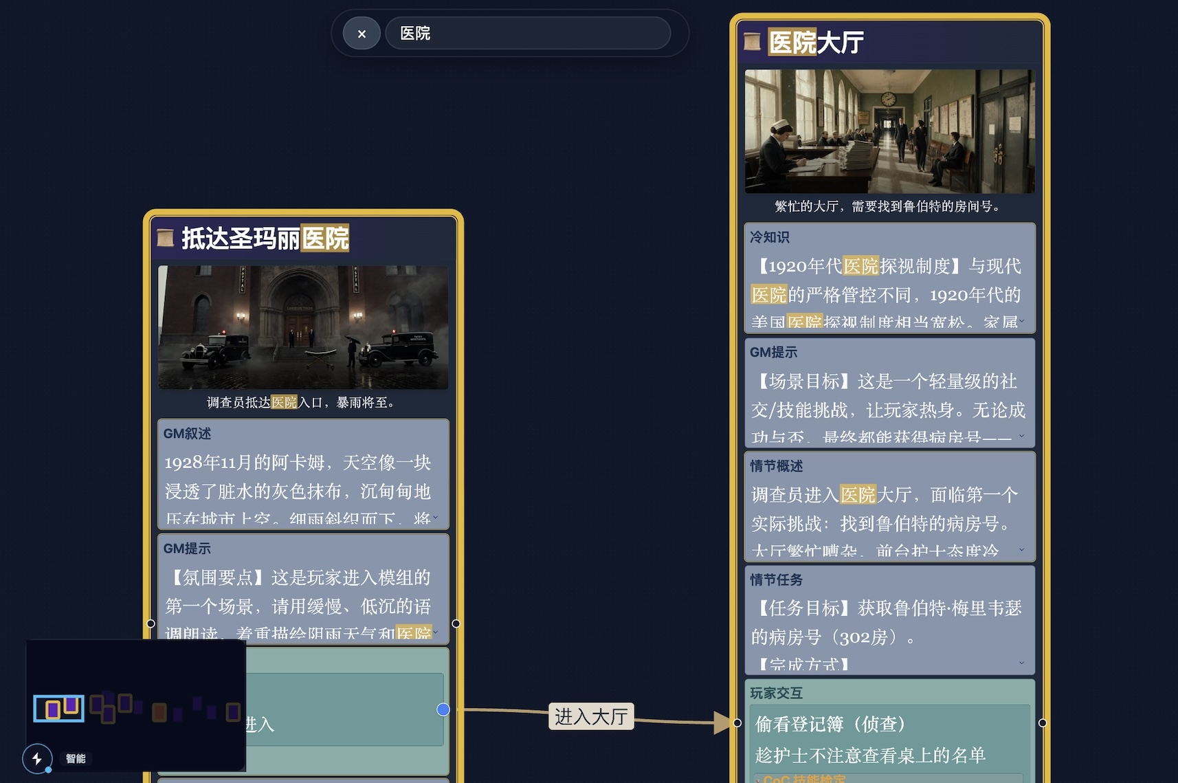Click the search field containing 医院

(x=529, y=33)
